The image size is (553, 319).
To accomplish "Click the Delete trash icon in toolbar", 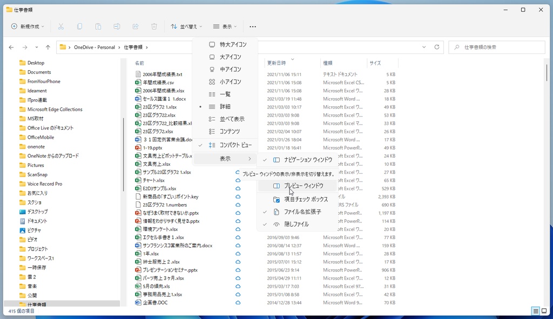I will pos(154,26).
